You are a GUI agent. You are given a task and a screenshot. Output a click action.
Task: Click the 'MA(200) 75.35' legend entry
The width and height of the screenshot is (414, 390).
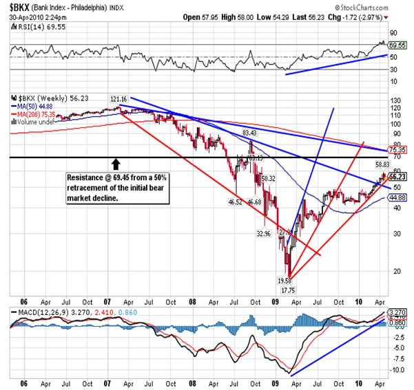37,114
